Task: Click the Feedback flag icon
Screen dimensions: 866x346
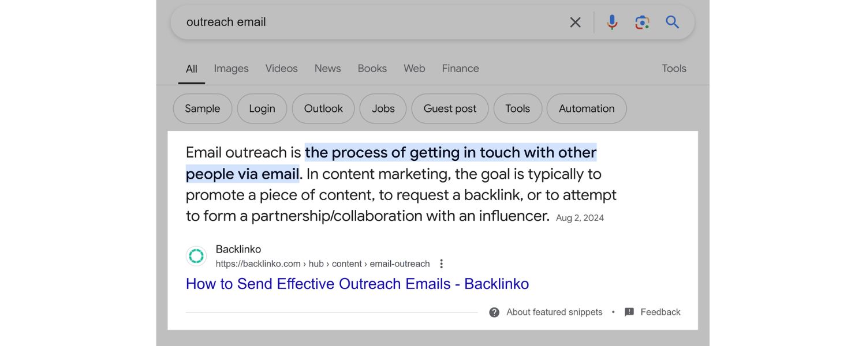Action: click(x=628, y=311)
